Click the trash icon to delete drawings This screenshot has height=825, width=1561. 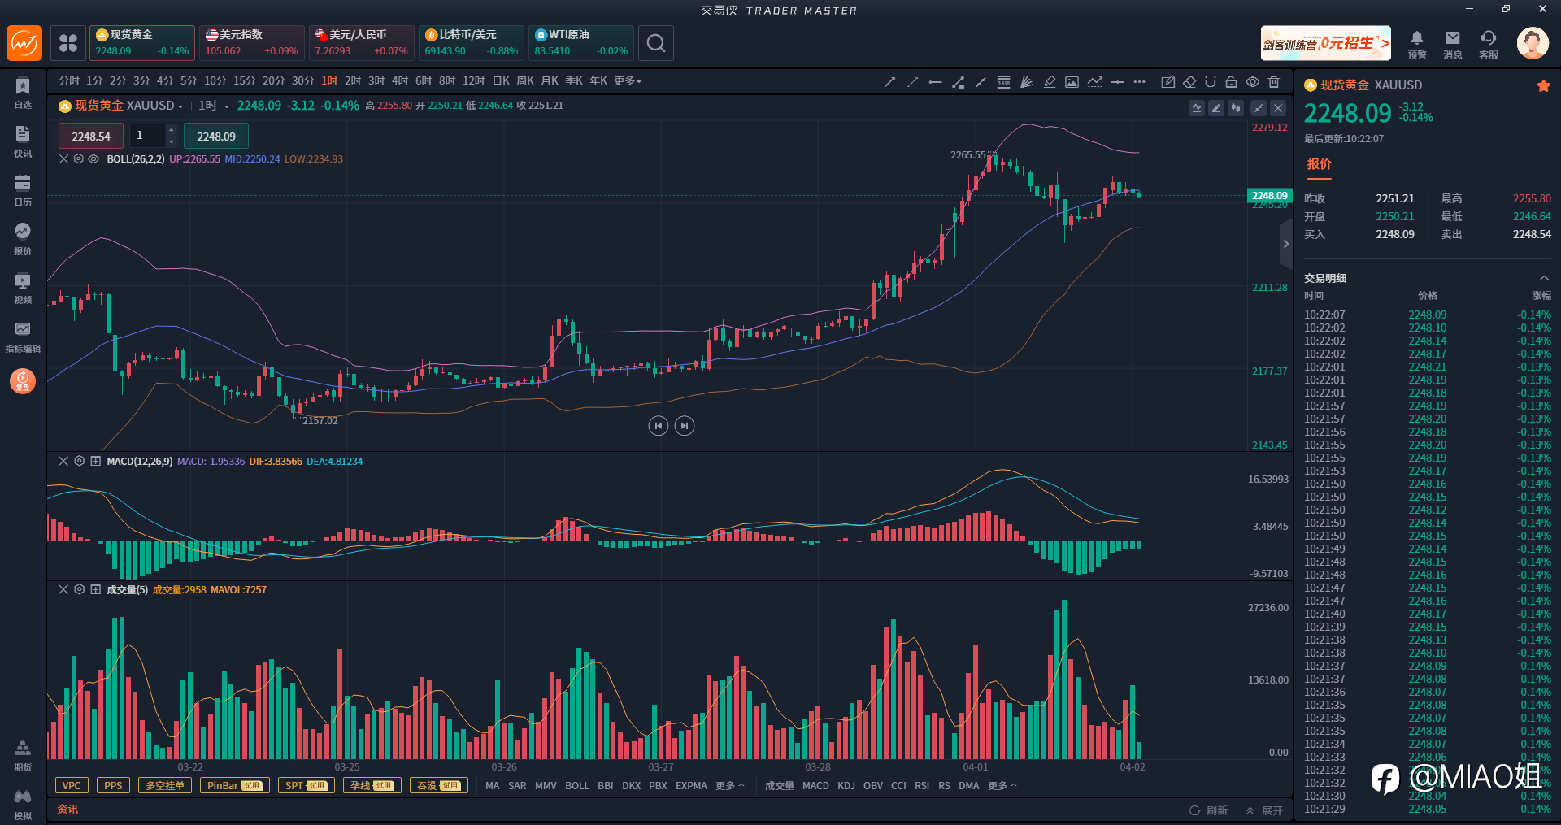pos(1274,81)
